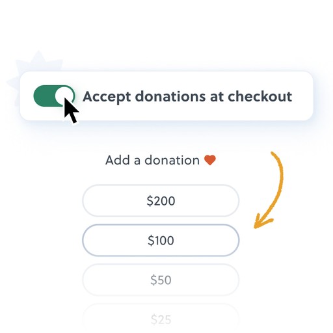Click the Accept donations at checkout label

[x=187, y=97]
